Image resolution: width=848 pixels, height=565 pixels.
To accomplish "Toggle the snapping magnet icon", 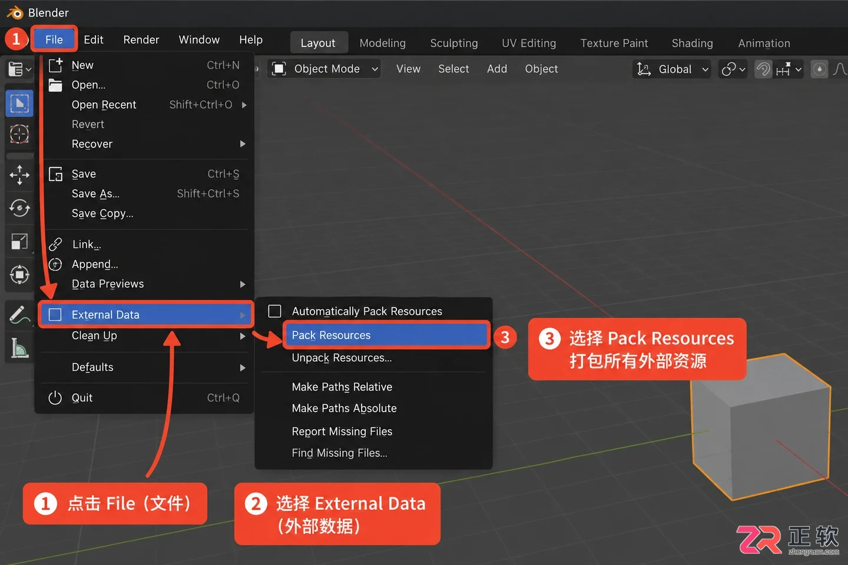I will [x=763, y=69].
